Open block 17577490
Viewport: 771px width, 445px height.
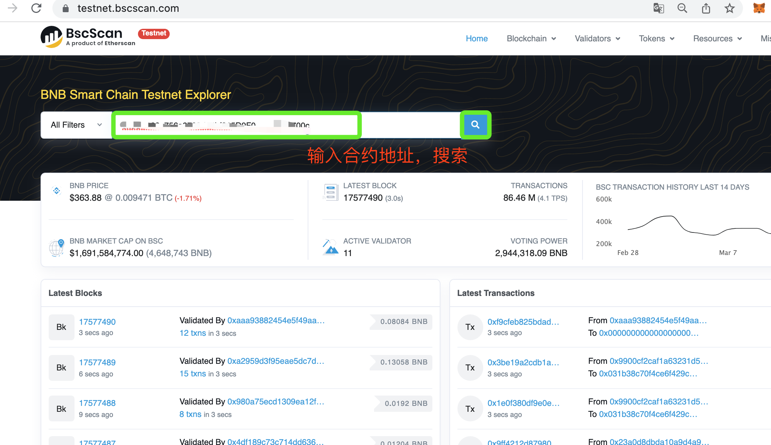97,322
